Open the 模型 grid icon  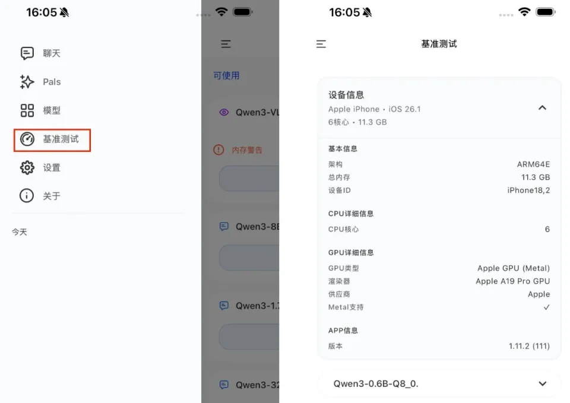pos(27,110)
